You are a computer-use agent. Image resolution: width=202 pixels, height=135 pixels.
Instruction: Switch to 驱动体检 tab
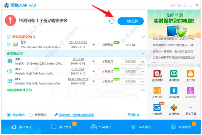(x=21, y=127)
